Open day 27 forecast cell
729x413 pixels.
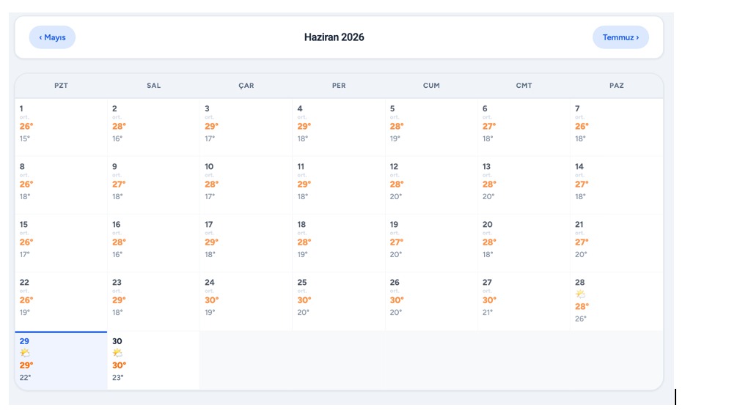[524, 302]
